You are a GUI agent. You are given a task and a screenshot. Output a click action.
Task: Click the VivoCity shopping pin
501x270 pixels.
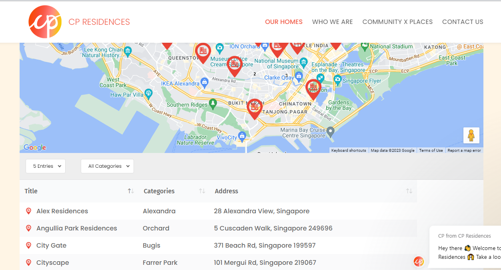(242, 137)
